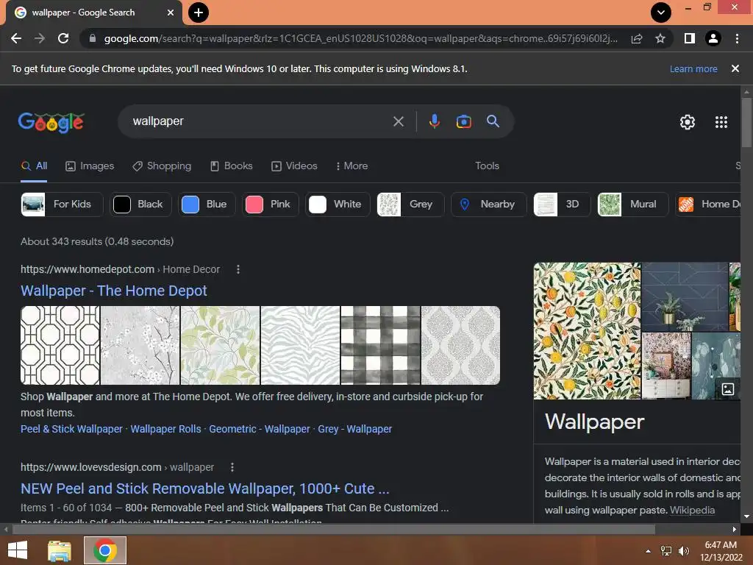Pick the Pink color filter chip

click(x=271, y=205)
